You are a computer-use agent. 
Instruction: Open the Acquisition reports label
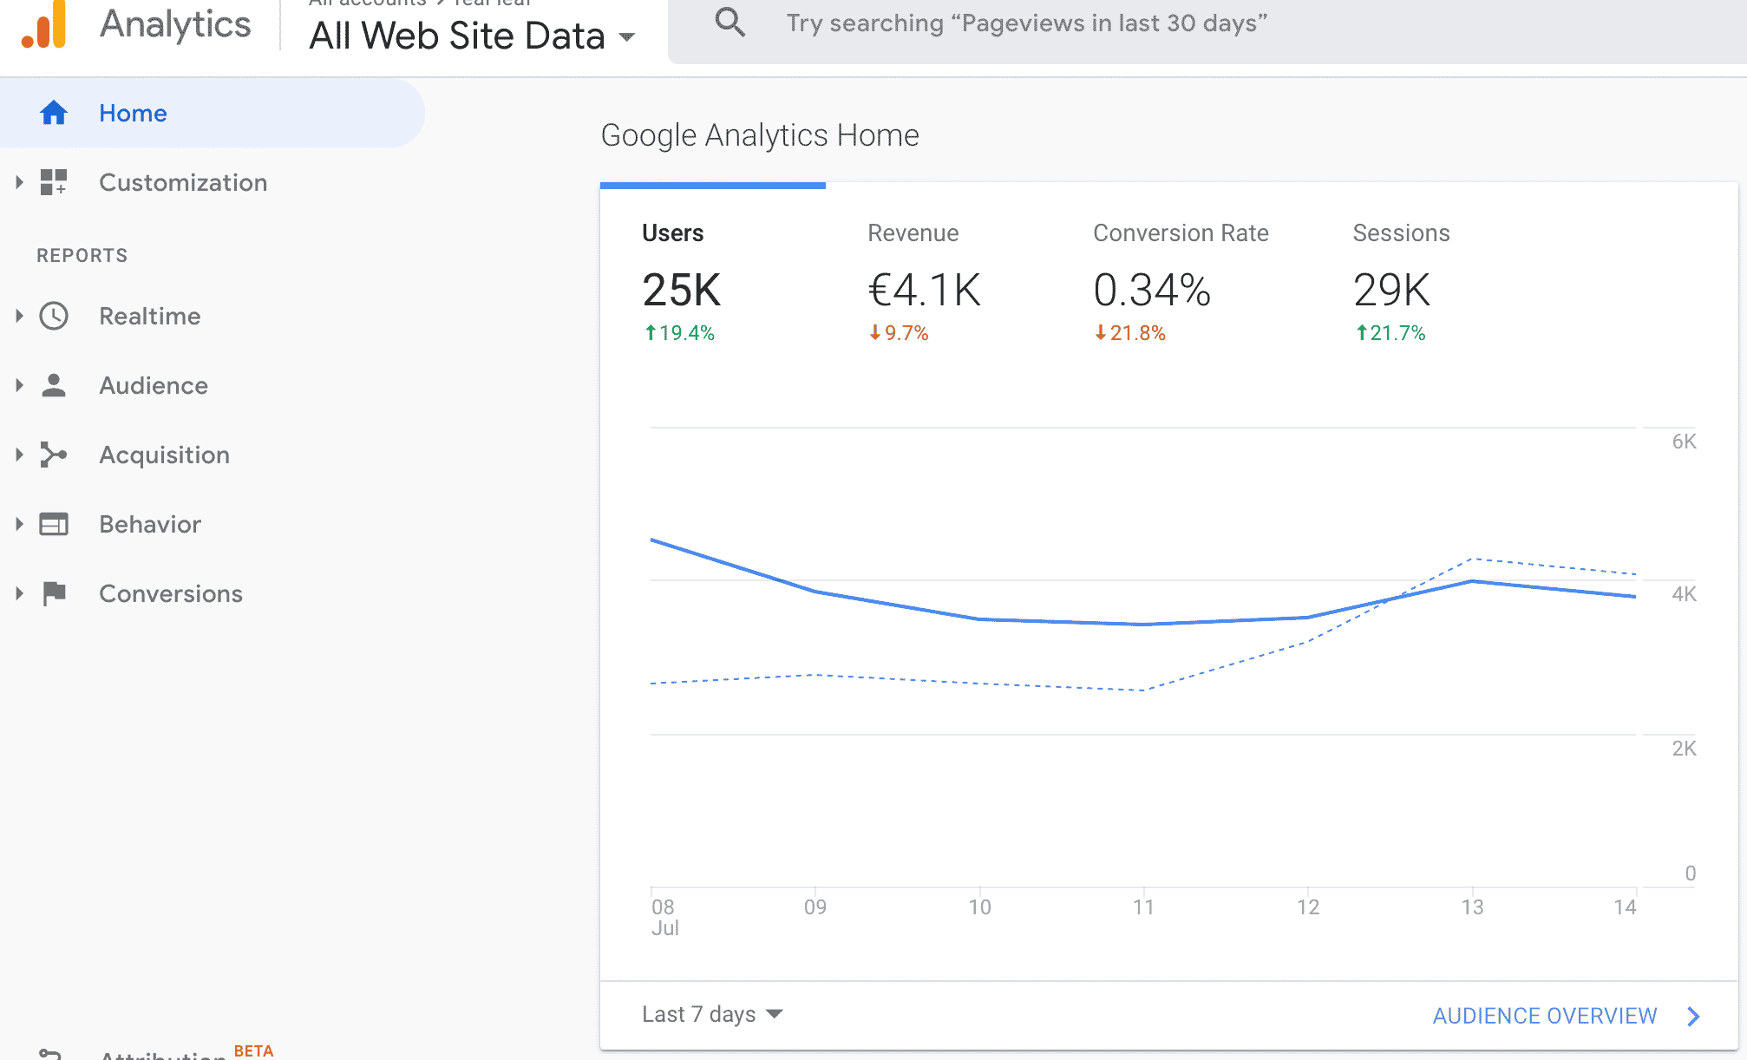165,455
